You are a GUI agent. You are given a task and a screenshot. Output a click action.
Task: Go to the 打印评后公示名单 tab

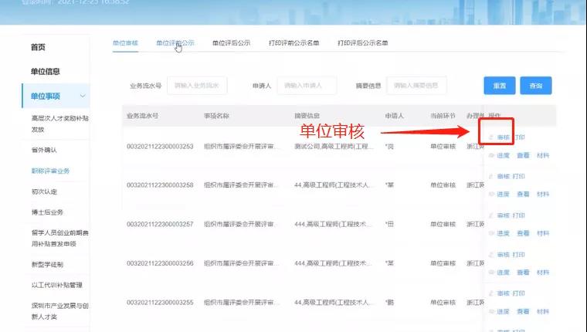[x=362, y=43]
